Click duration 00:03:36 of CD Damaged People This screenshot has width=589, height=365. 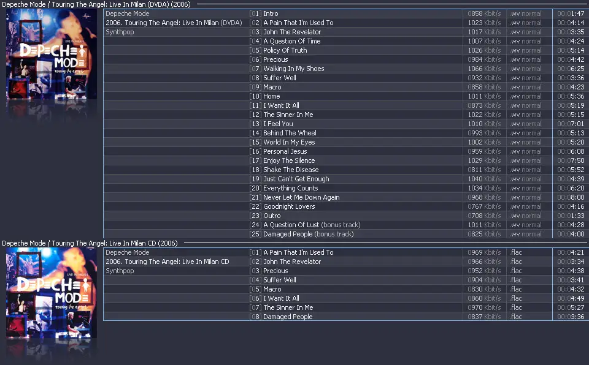point(571,317)
